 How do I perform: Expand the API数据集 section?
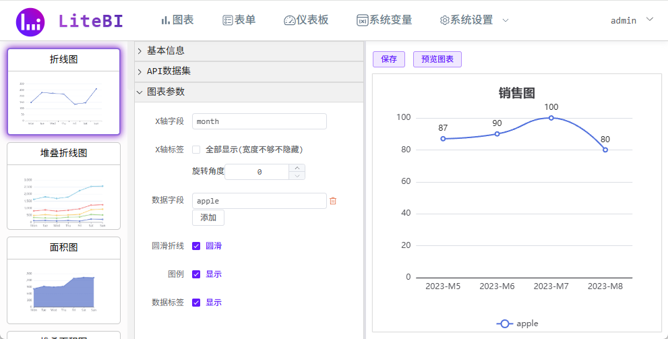[x=249, y=71]
